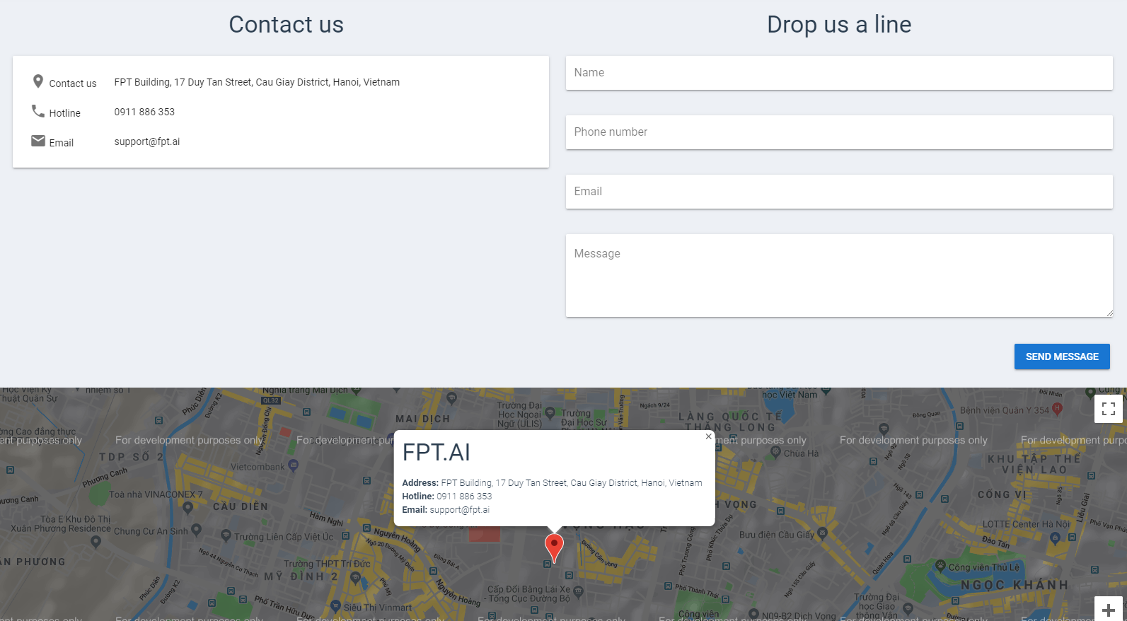Click the location pin icon beside Contact us
The height and width of the screenshot is (621, 1127).
[x=38, y=81]
